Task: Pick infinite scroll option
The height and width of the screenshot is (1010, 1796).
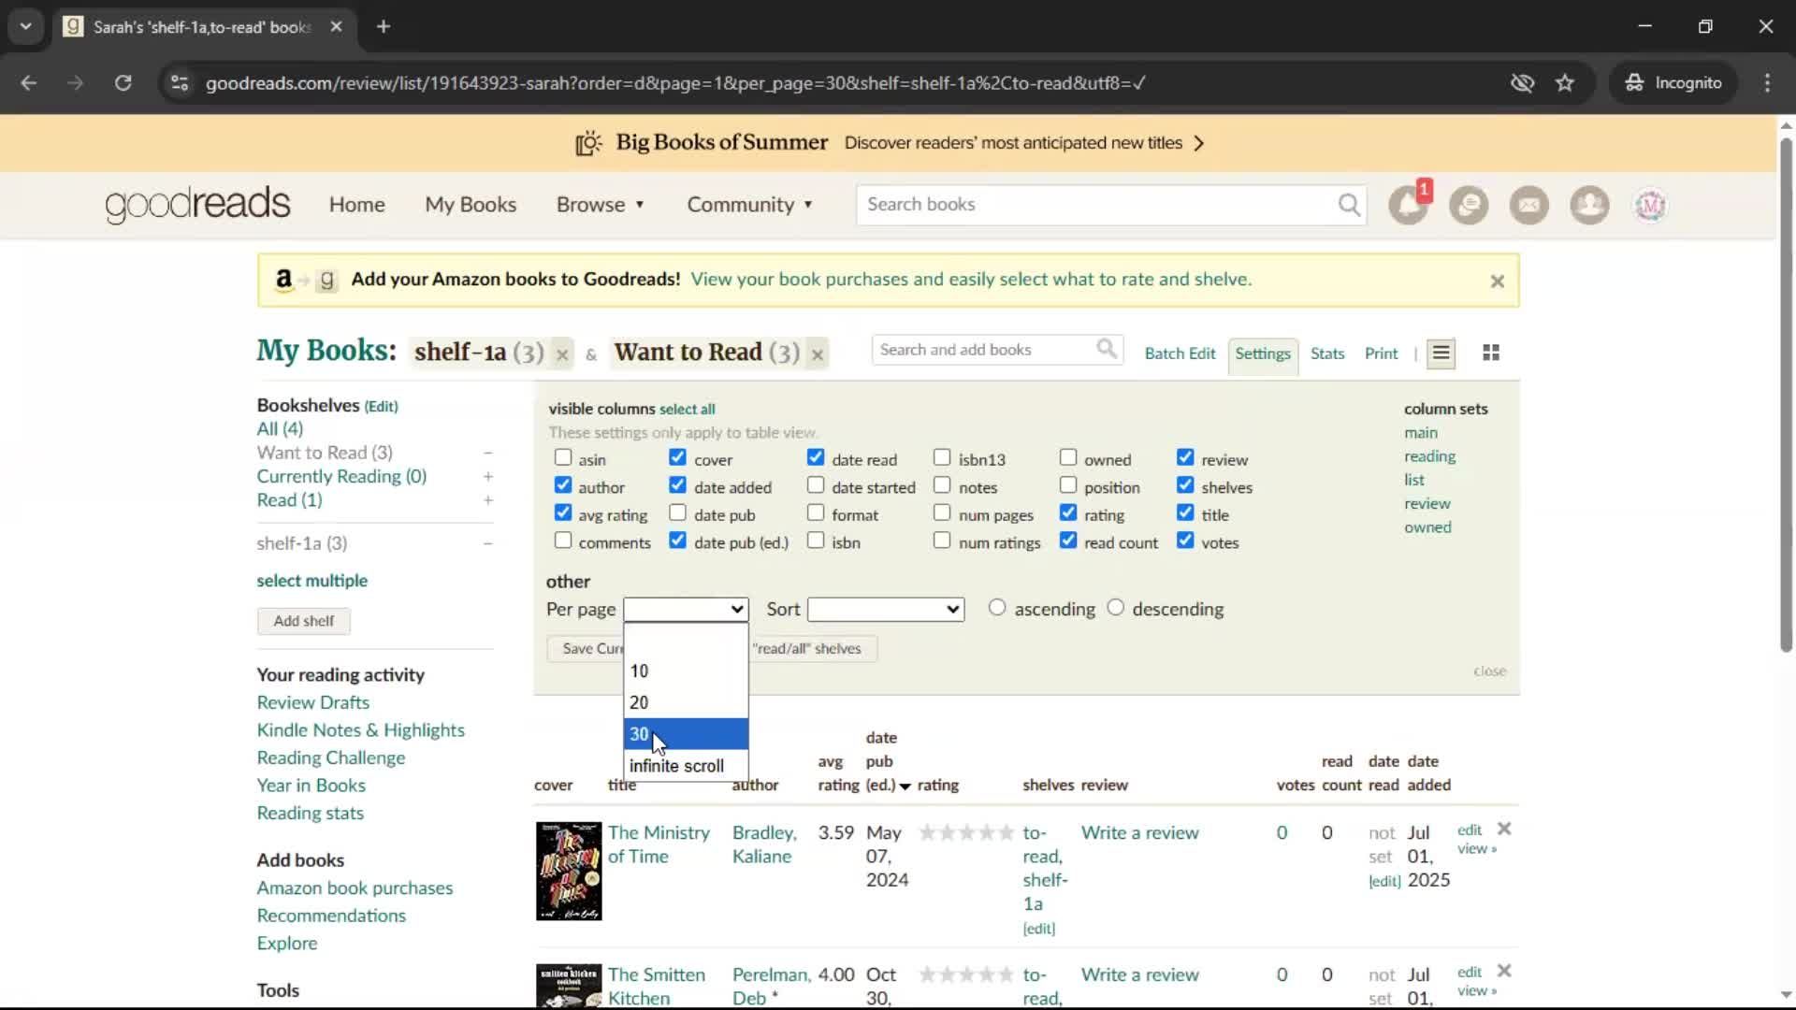Action: click(x=686, y=766)
